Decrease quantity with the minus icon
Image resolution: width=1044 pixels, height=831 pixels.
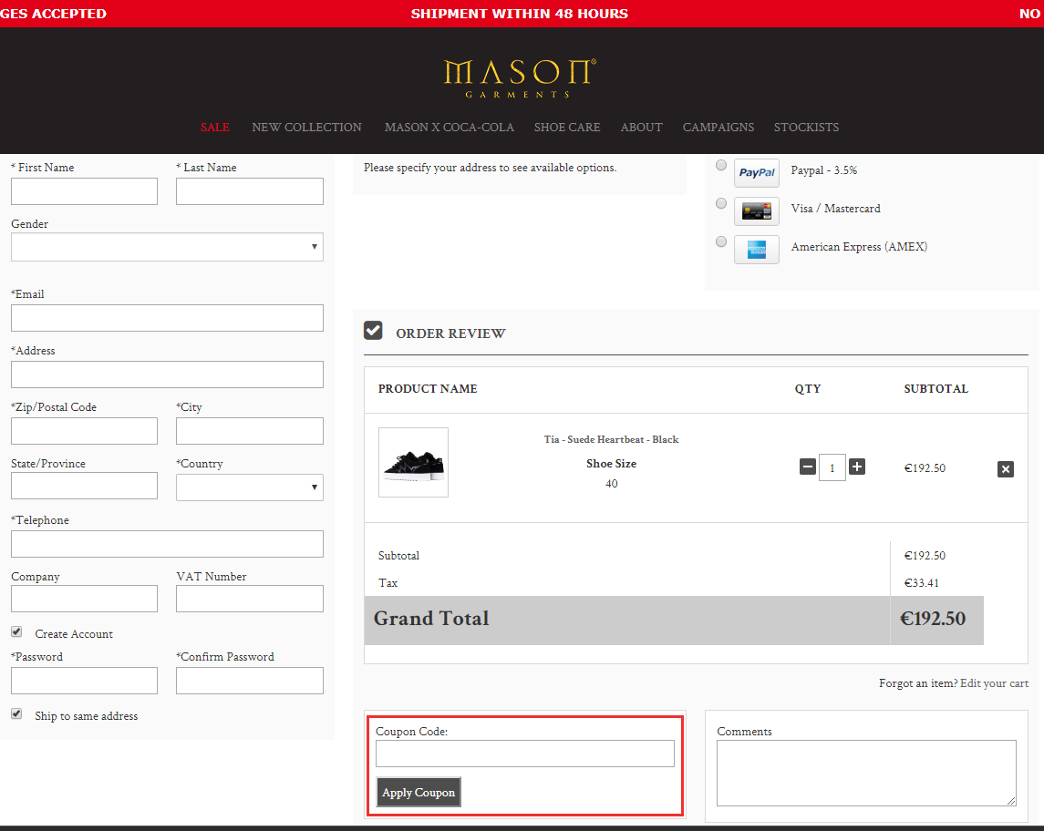(808, 467)
